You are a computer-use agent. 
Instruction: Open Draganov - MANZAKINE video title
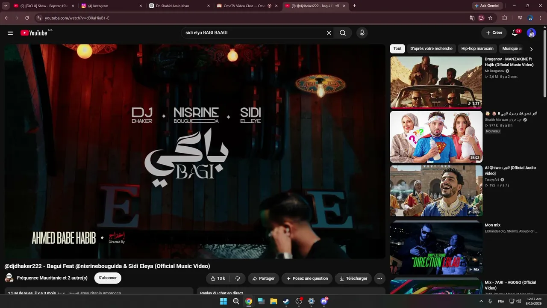pyautogui.click(x=509, y=62)
